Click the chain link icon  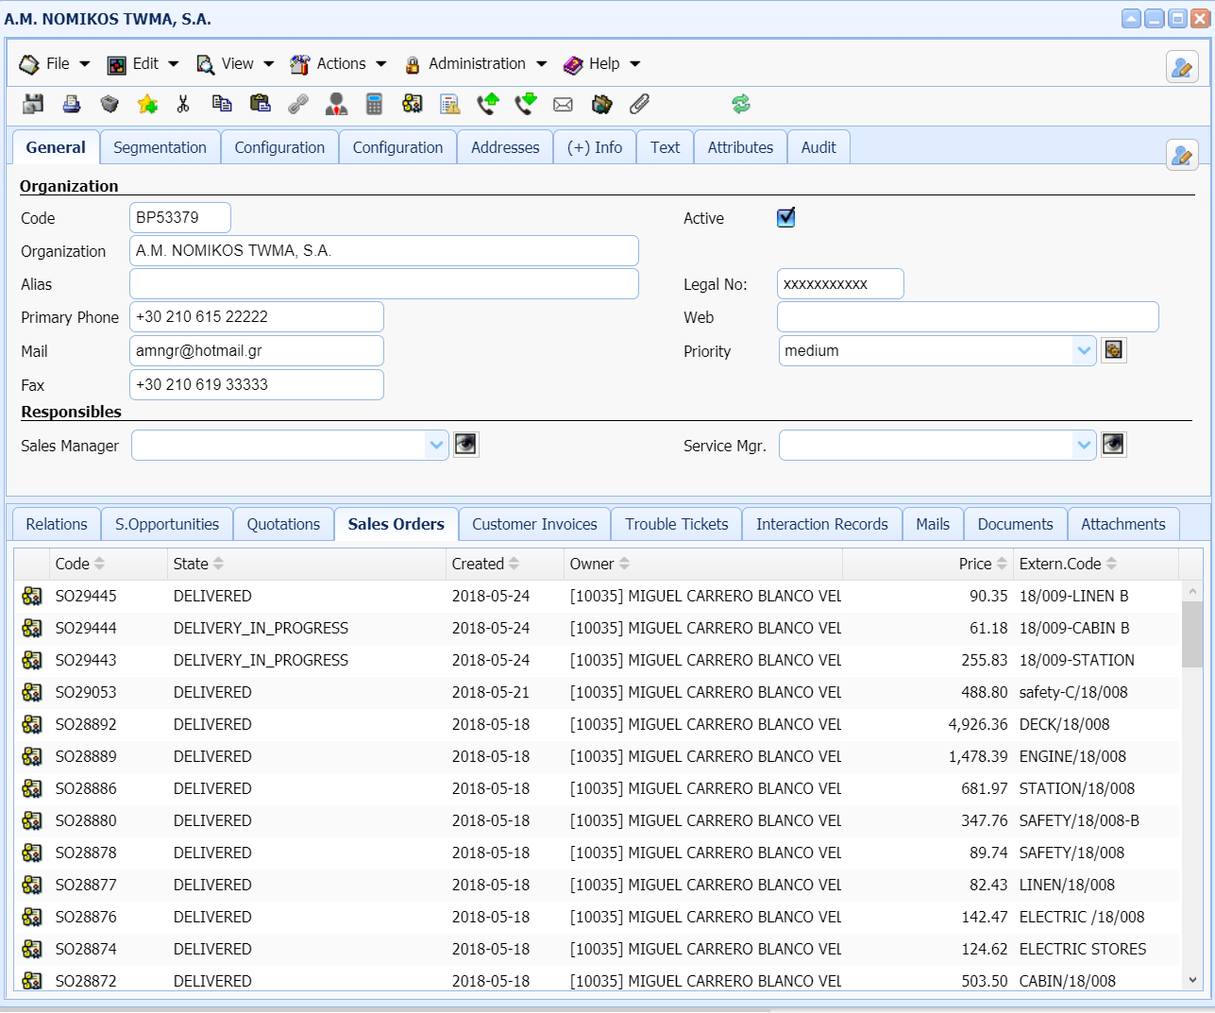pos(298,105)
